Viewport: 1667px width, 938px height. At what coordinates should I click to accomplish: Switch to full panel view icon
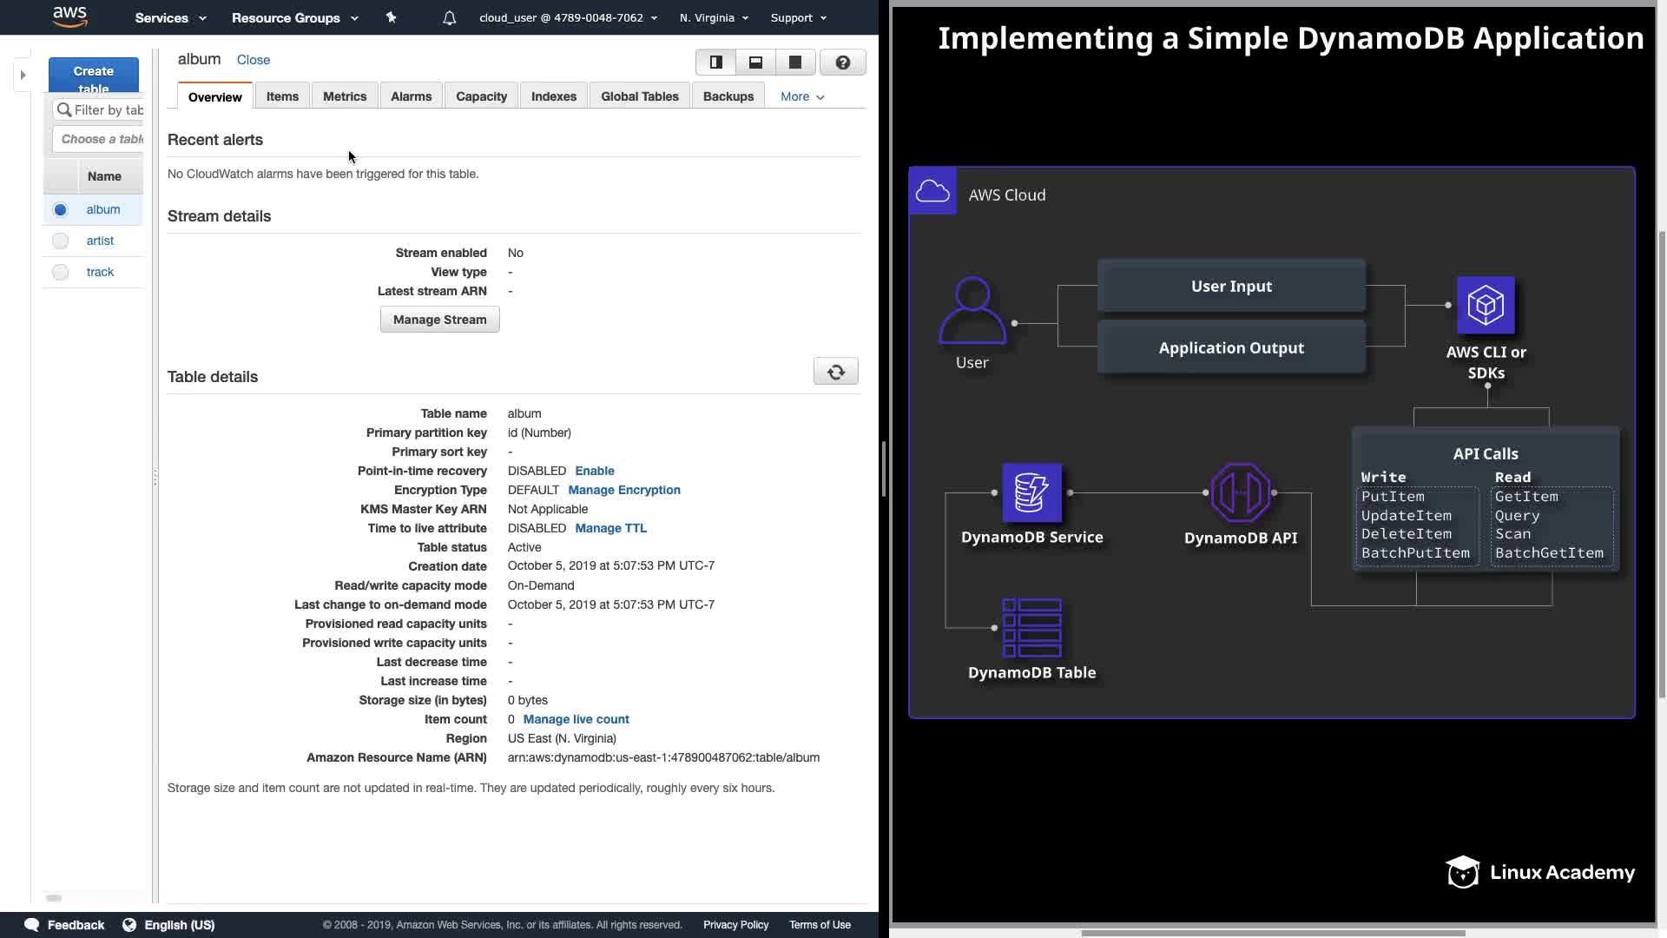(x=795, y=63)
